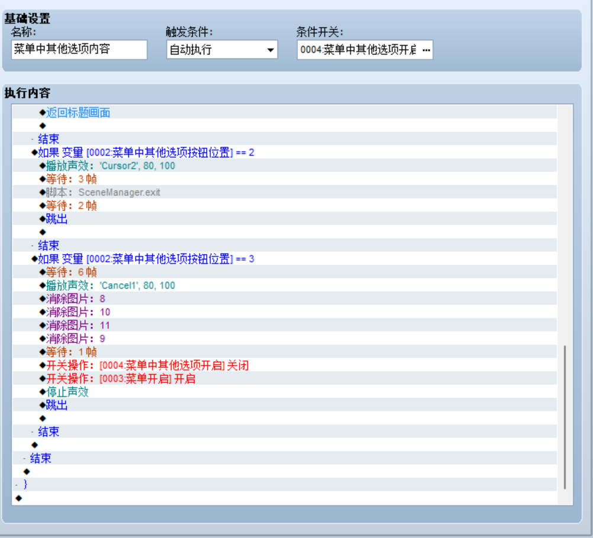Select the 开关操作 [0003:菜单开启] 开启 row

285,378
